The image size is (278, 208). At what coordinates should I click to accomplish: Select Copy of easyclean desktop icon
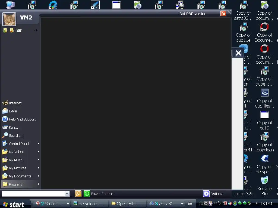point(264,142)
